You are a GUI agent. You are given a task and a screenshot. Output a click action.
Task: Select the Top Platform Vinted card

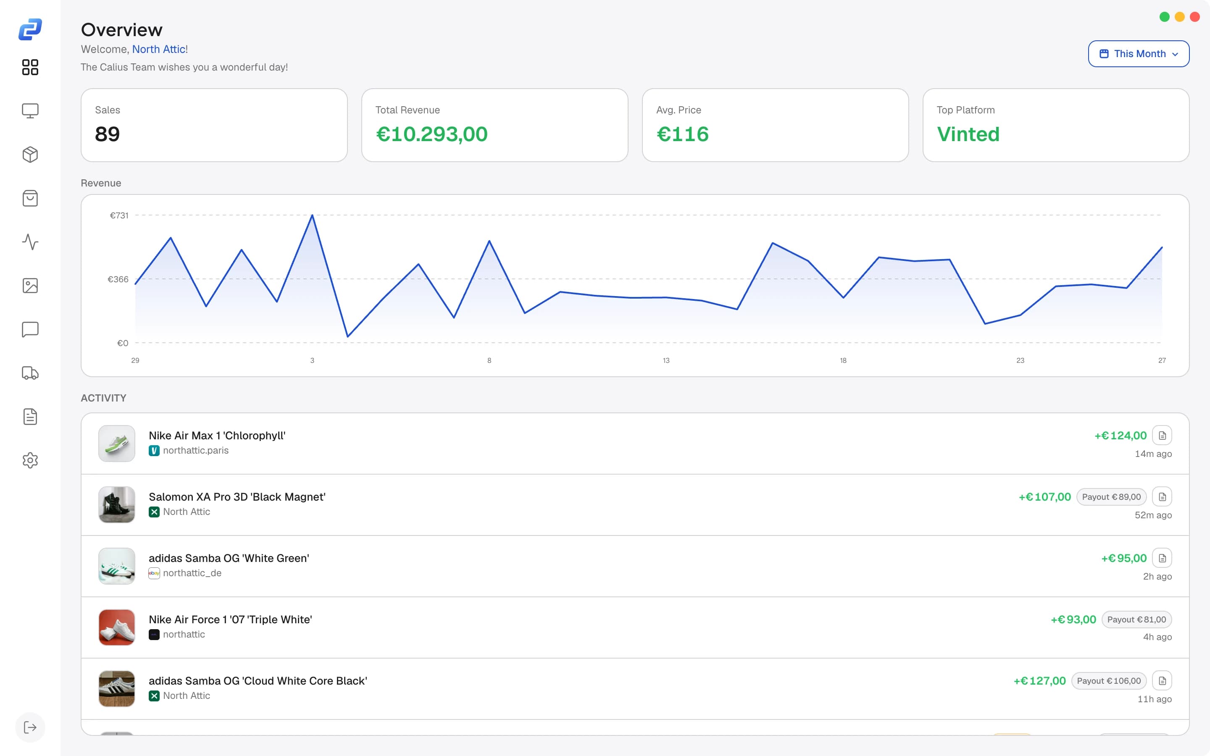point(1055,125)
